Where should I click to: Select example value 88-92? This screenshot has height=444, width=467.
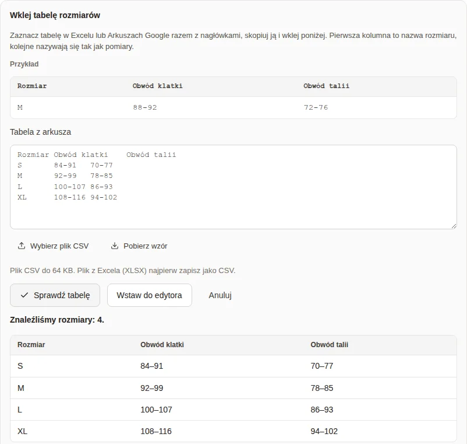145,107
